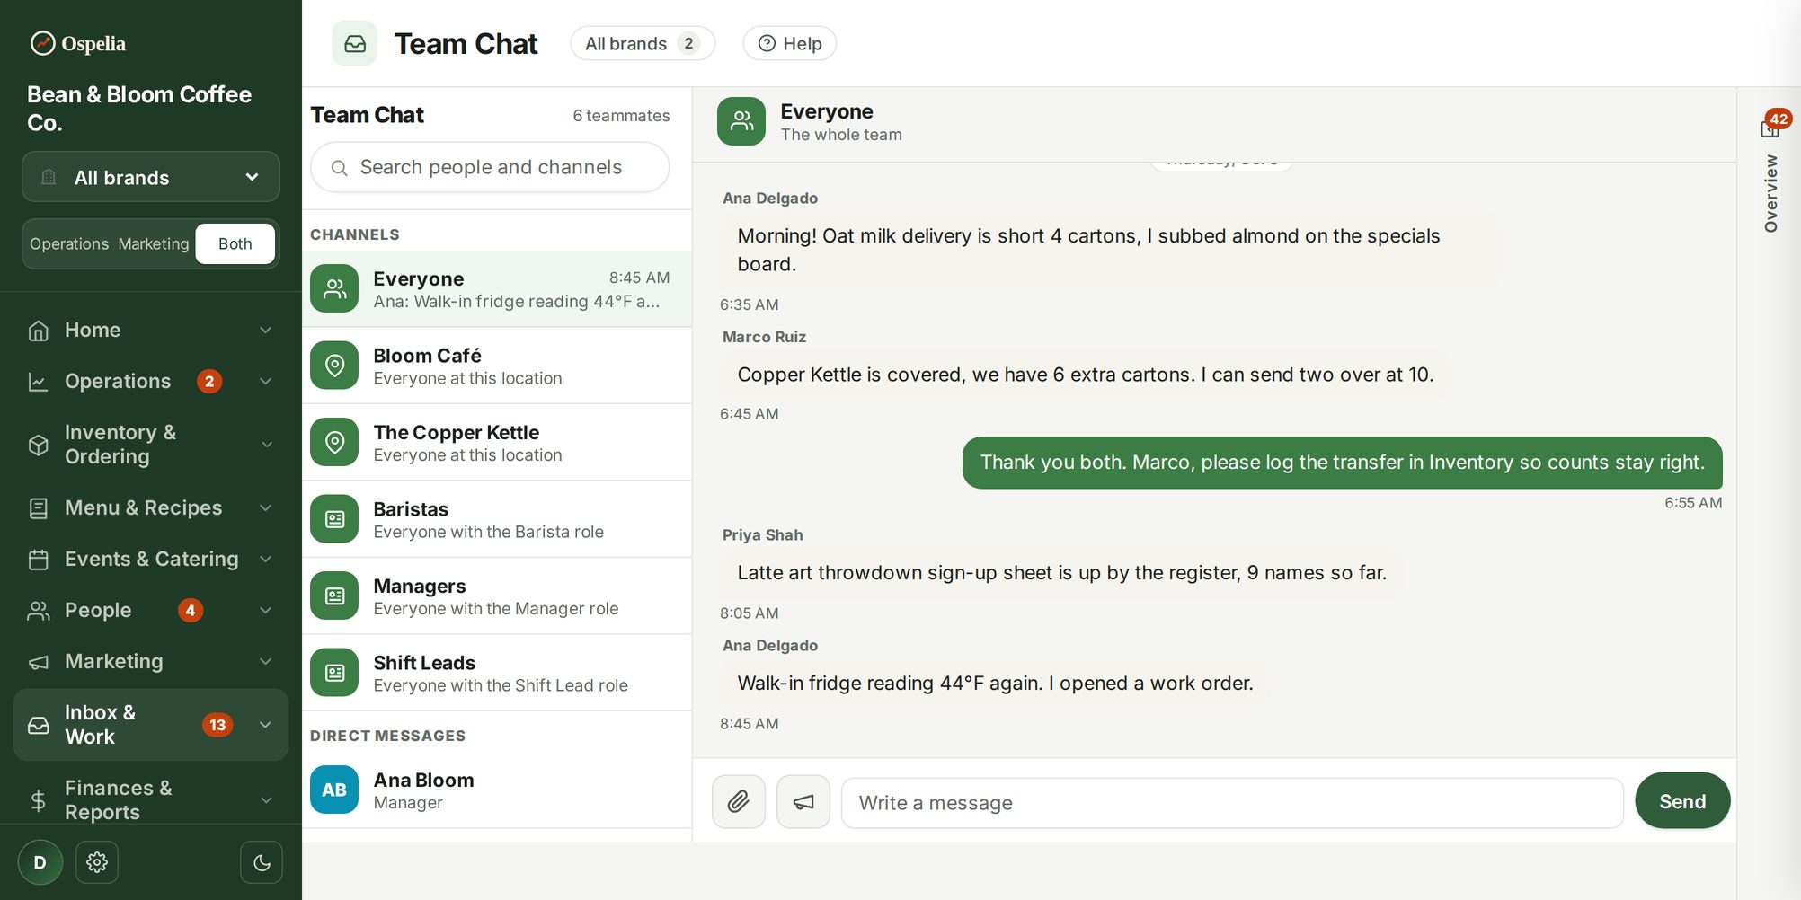Expand Finances & Reports chevron

(266, 800)
